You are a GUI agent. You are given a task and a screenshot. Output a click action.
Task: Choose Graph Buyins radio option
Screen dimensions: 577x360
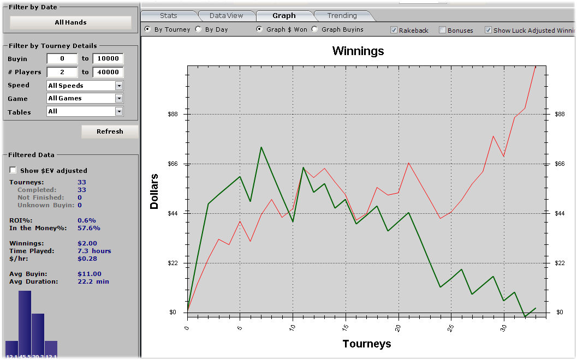coord(315,29)
